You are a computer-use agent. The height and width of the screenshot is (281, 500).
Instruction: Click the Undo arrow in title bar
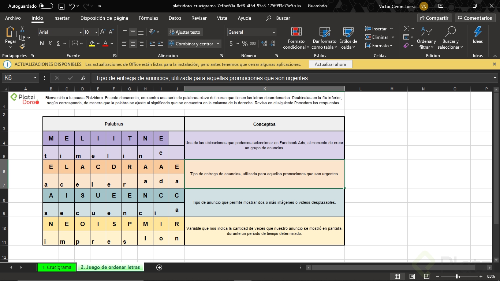tap(72, 6)
